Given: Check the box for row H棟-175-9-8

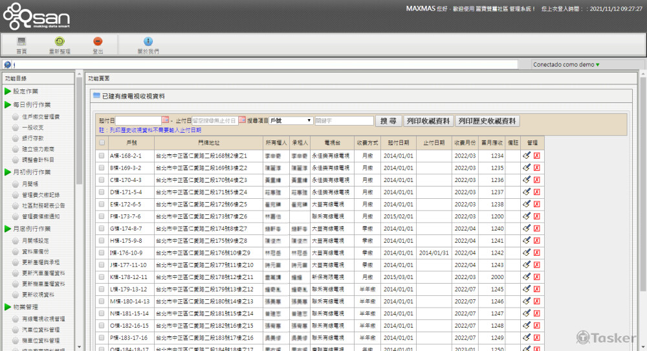Looking at the screenshot, I should click(102, 240).
